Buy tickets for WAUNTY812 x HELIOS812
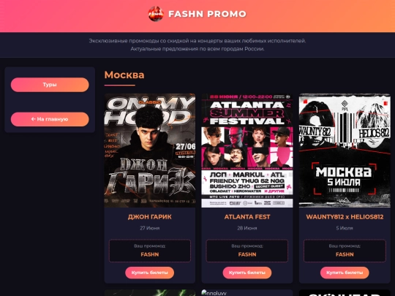The image size is (395, 296). (x=345, y=273)
